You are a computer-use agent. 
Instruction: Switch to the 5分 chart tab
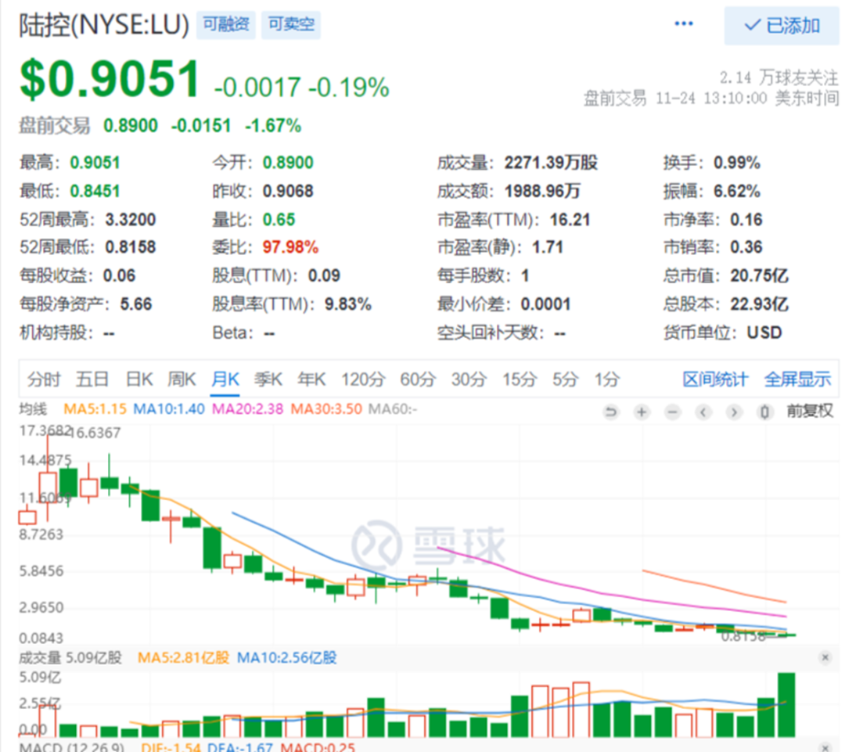pyautogui.click(x=565, y=380)
